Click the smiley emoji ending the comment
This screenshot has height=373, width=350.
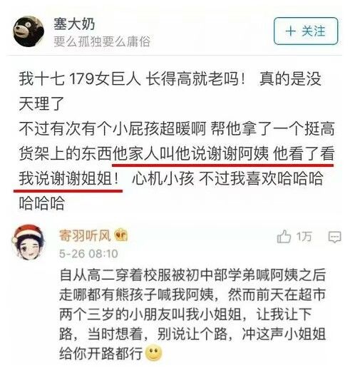pyautogui.click(x=153, y=352)
